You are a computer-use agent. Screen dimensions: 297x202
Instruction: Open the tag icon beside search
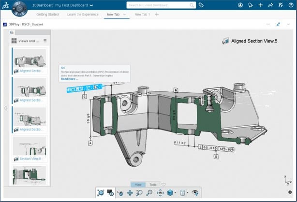pos(201,5)
